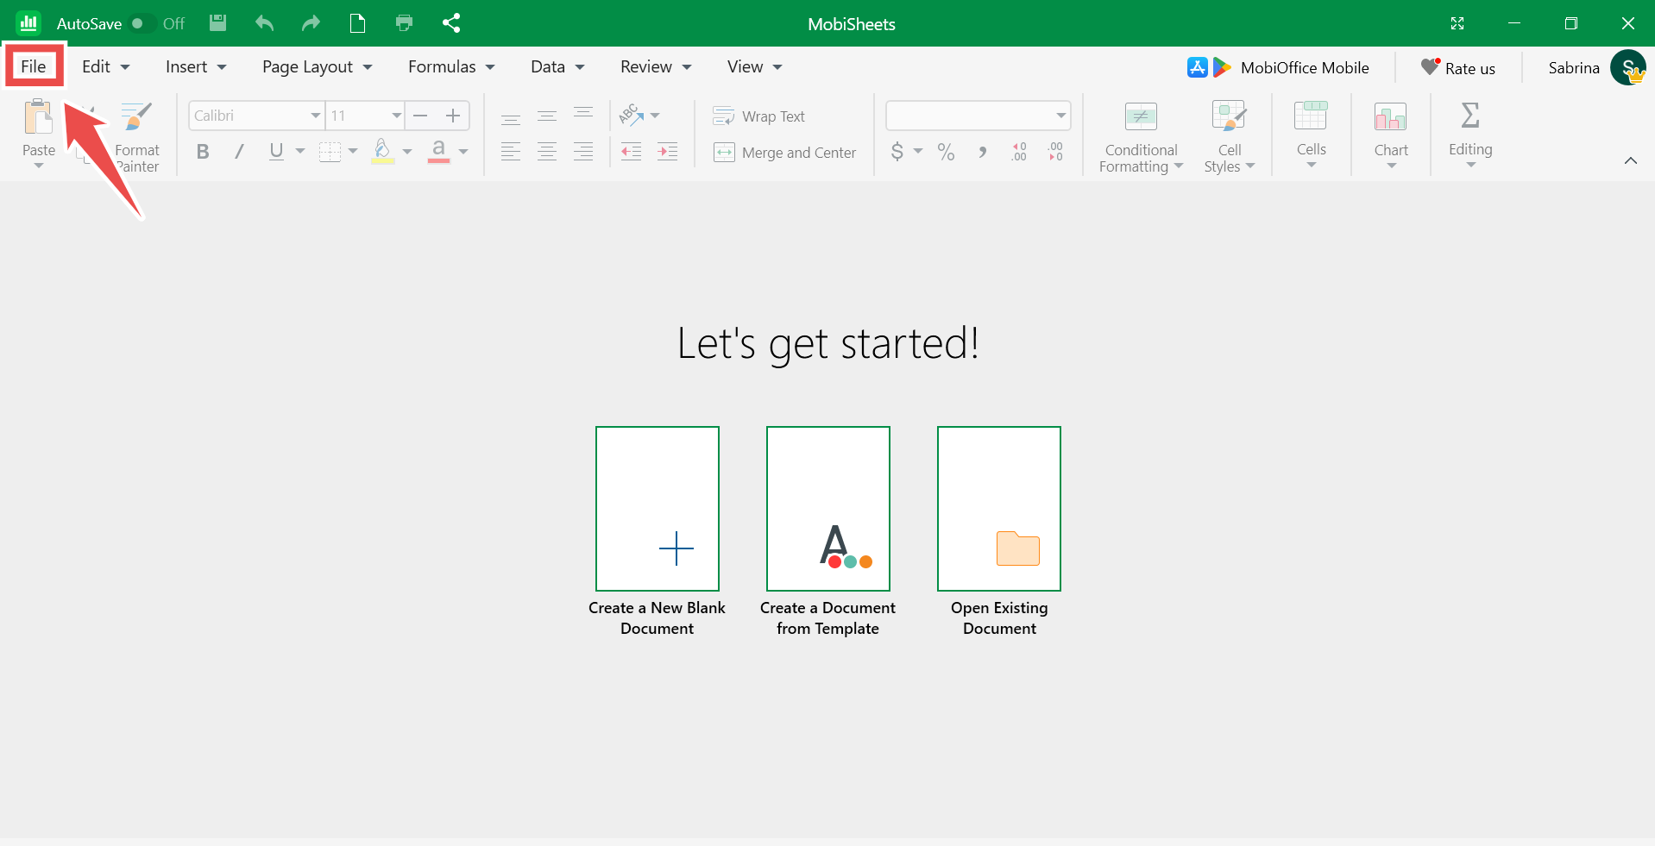Image resolution: width=1655 pixels, height=846 pixels.
Task: Open Sabrina's account avatar
Action: pos(1627,67)
